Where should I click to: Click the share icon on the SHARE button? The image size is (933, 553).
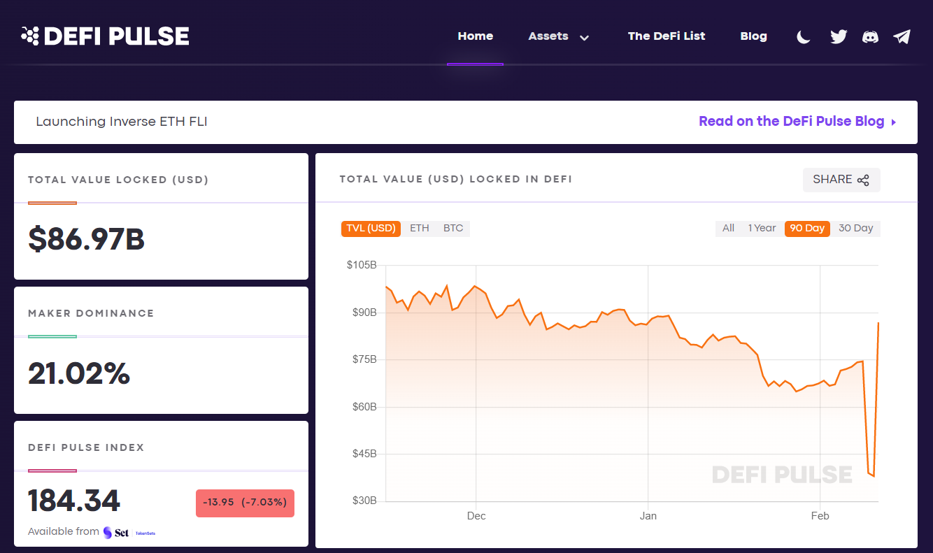[x=863, y=180]
